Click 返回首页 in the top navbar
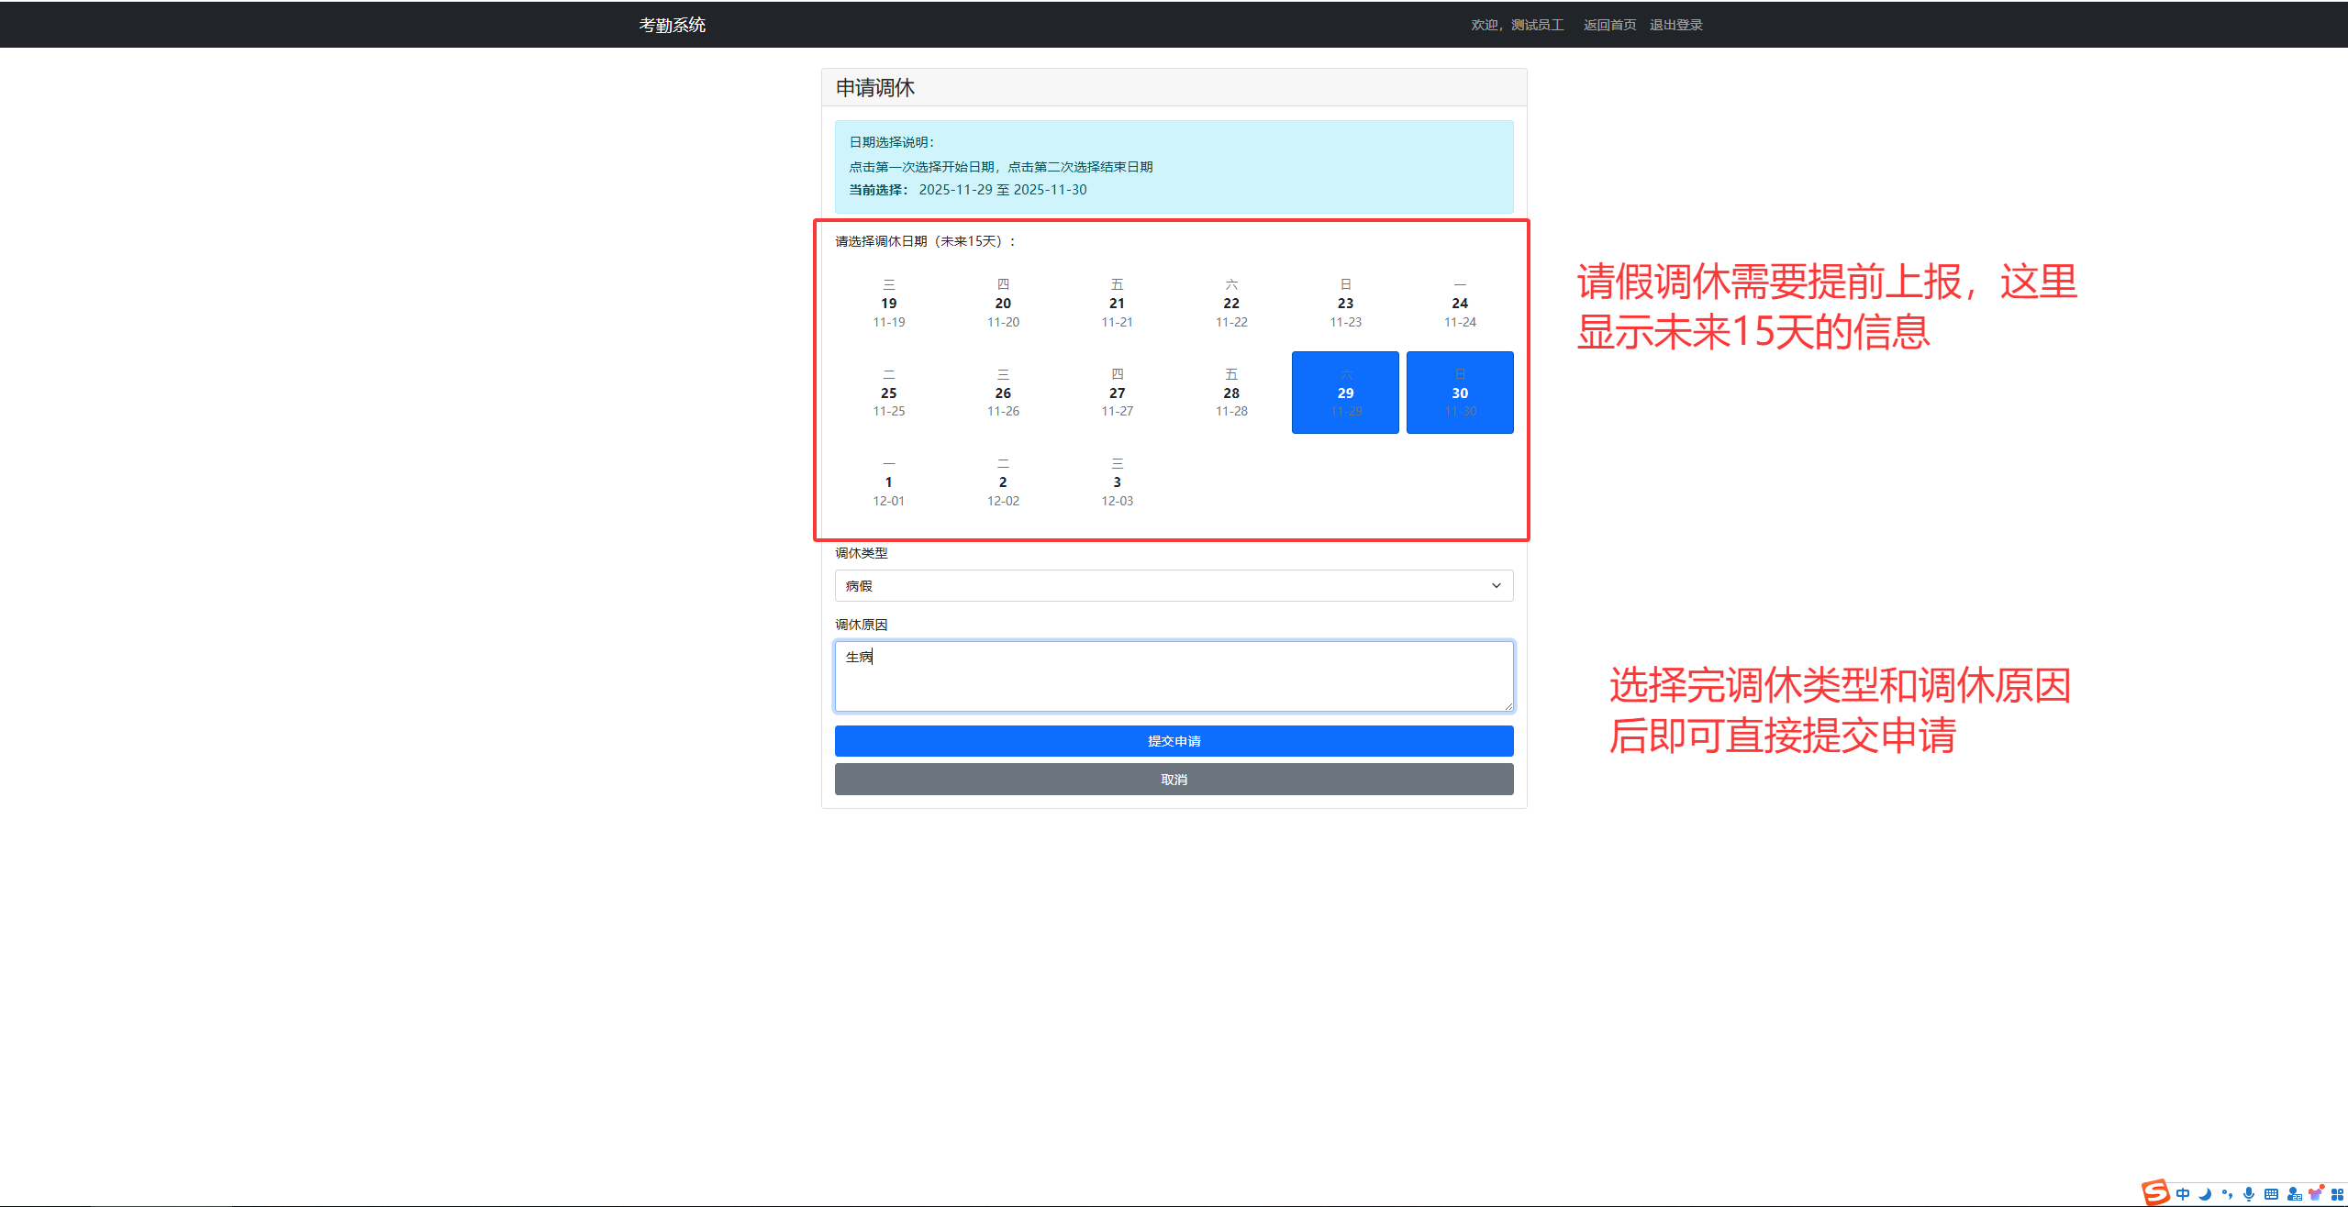 pyautogui.click(x=1609, y=25)
